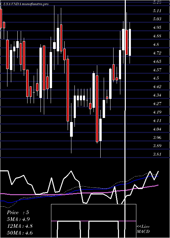This screenshot has height=238, width=170.
Task: Click the 4.88 price axis label
Action: pos(157,36)
